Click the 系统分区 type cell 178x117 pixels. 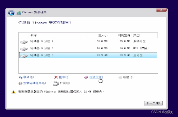pos(140,41)
